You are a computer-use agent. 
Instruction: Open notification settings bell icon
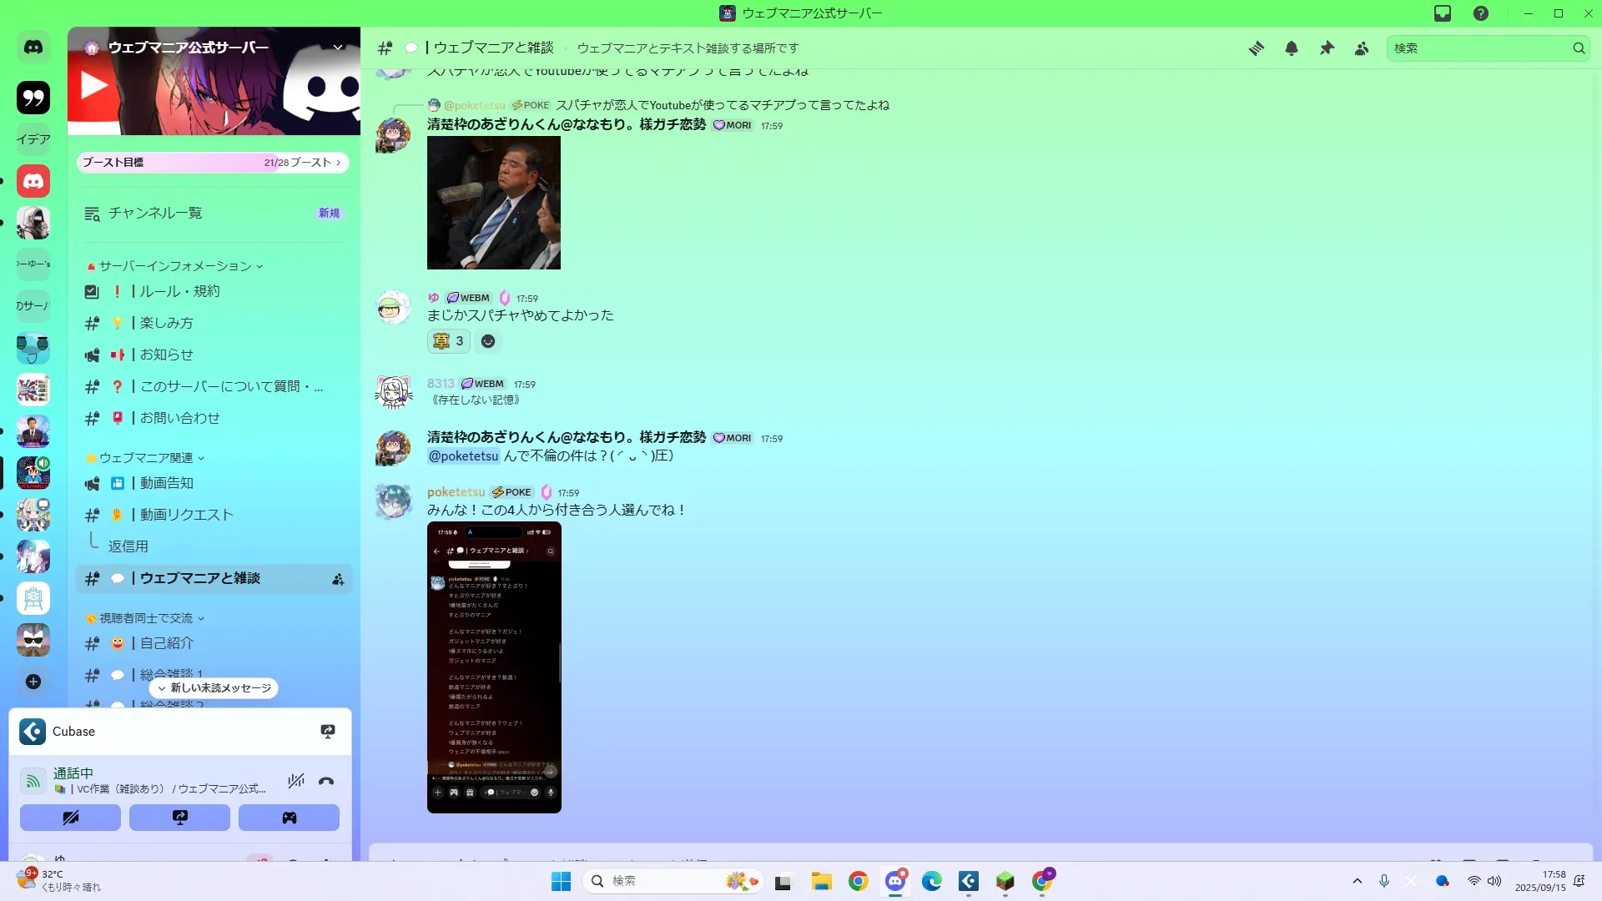pos(1292,48)
